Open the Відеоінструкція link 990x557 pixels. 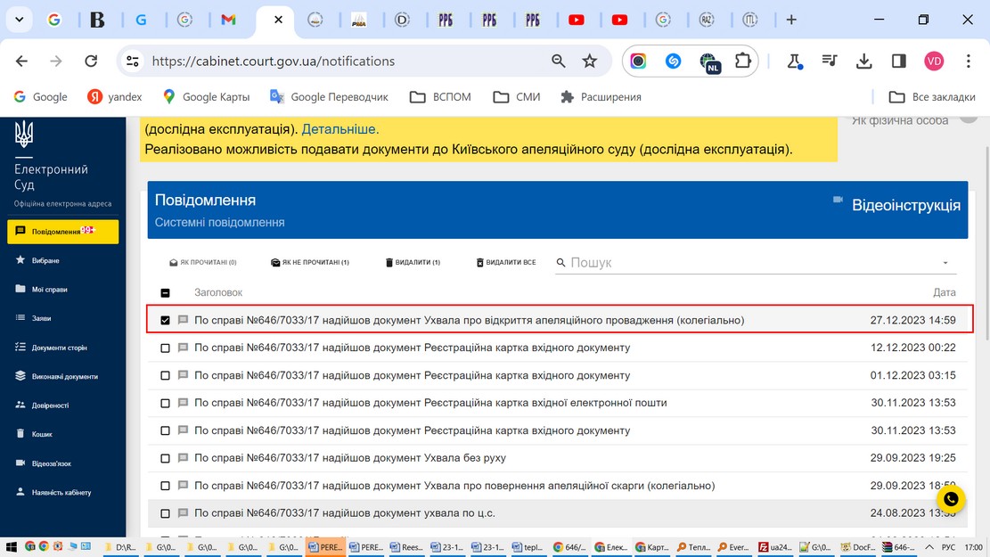[x=905, y=205]
